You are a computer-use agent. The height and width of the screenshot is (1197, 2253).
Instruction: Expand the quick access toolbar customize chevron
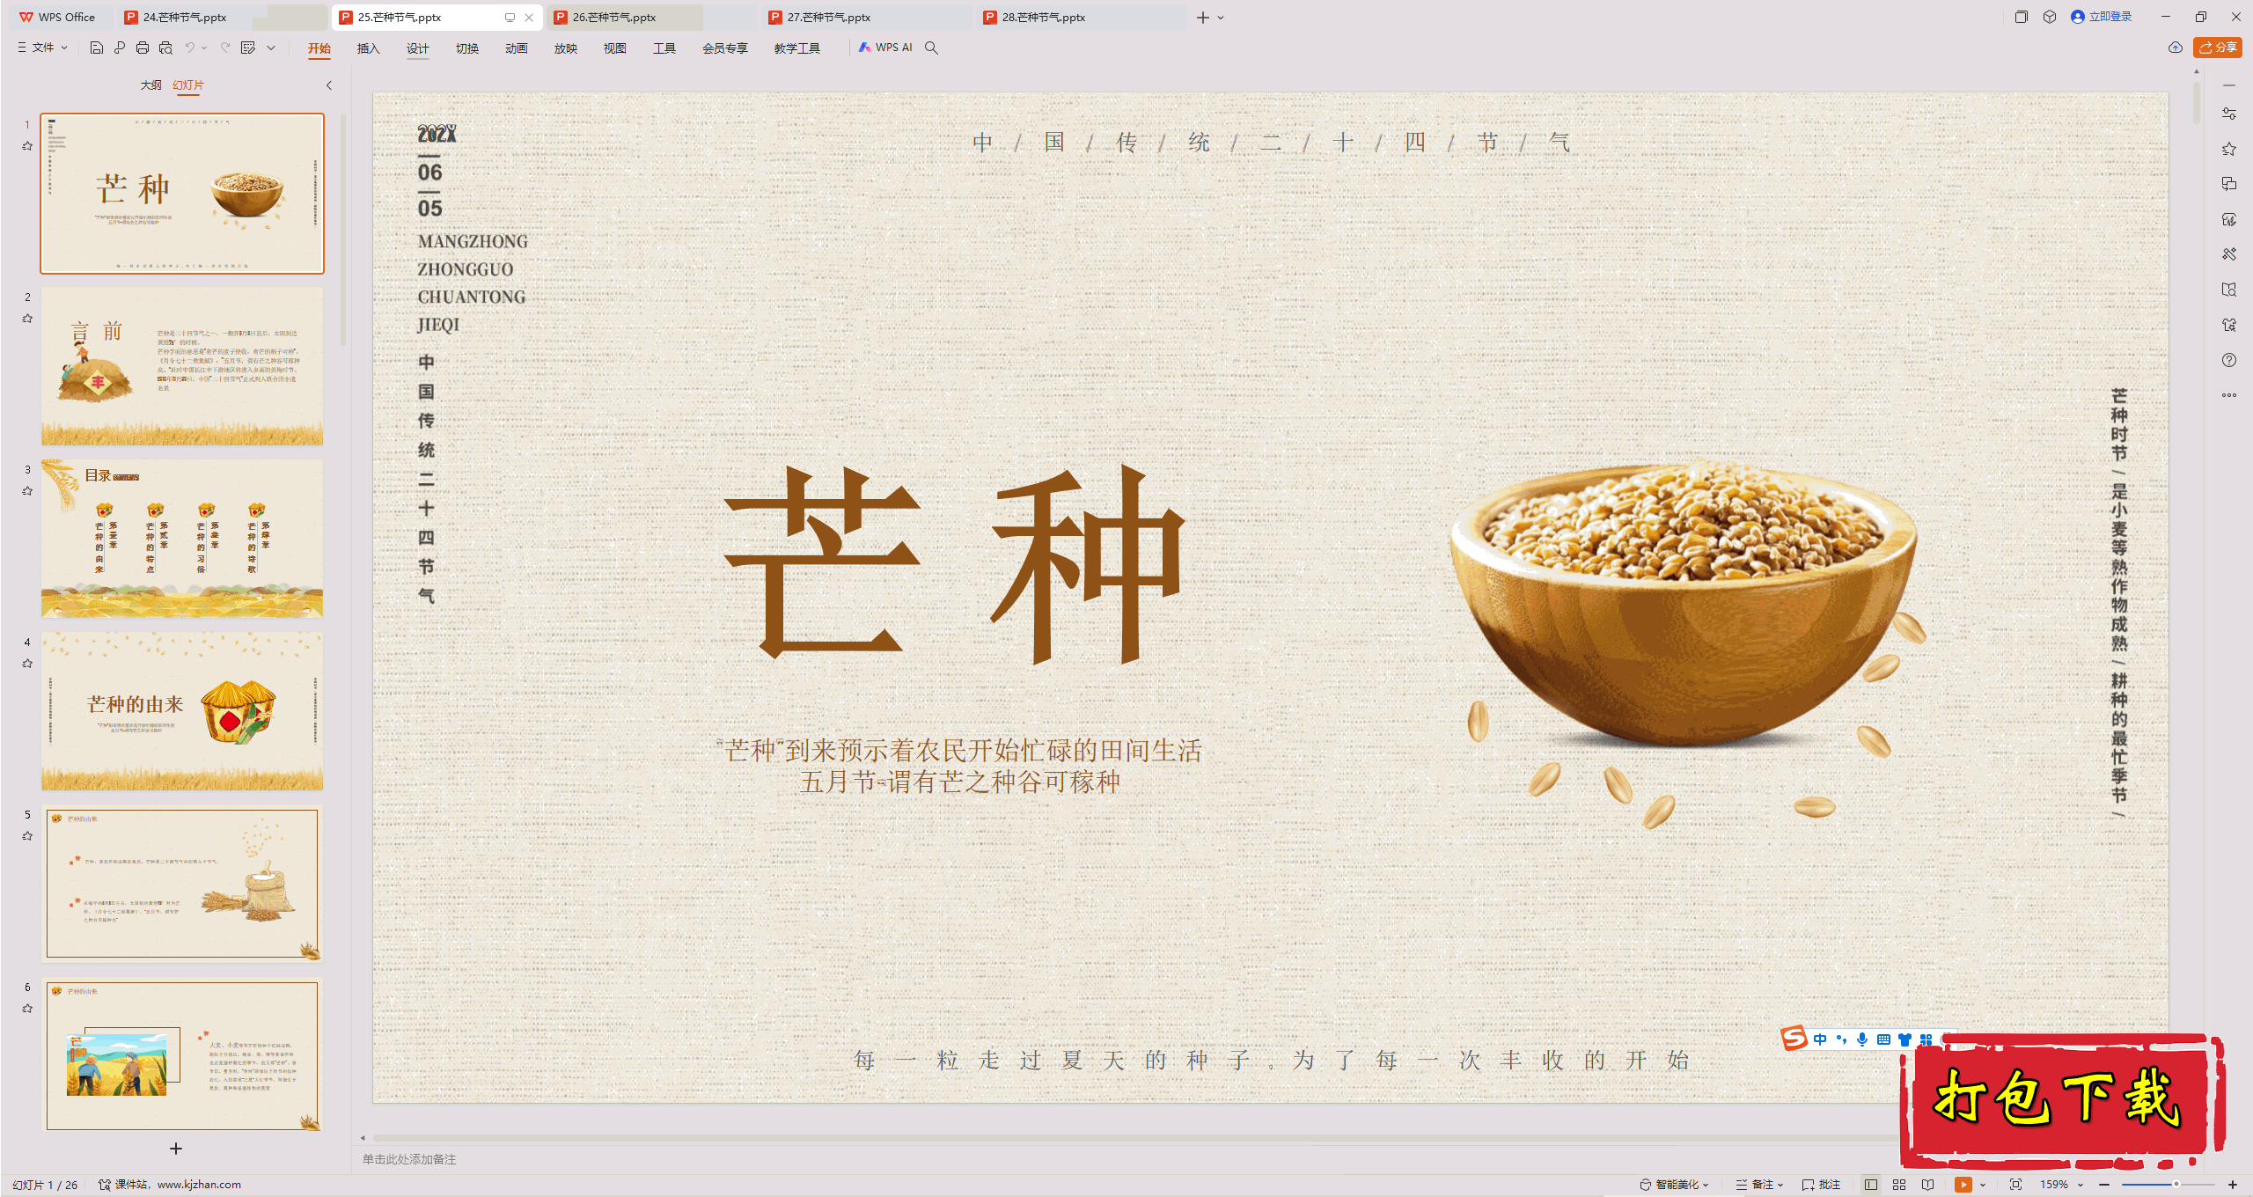(271, 48)
